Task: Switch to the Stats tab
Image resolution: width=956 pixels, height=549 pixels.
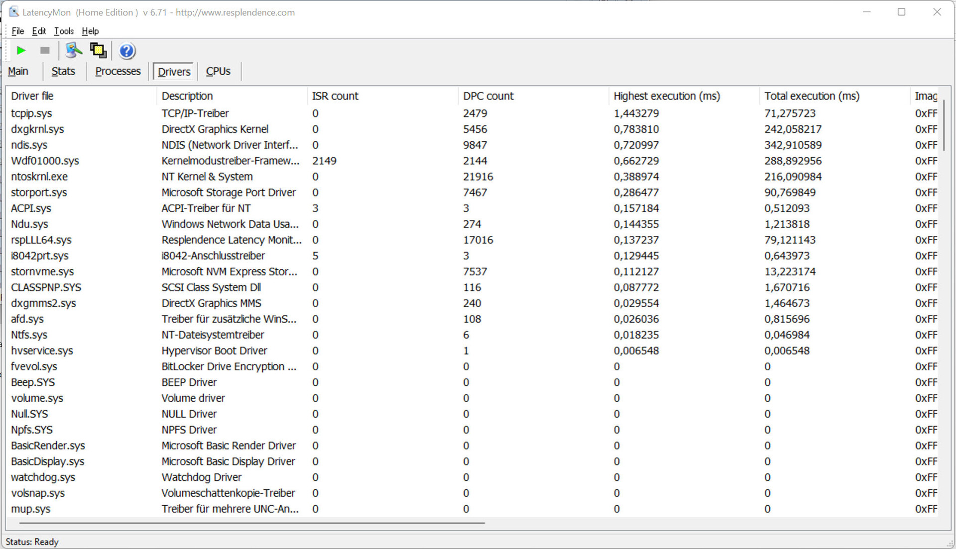Action: (63, 71)
